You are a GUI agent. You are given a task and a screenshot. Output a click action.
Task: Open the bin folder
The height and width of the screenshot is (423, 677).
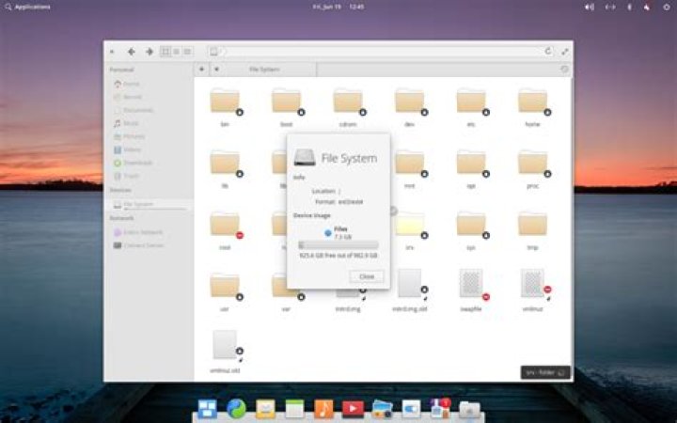click(225, 102)
